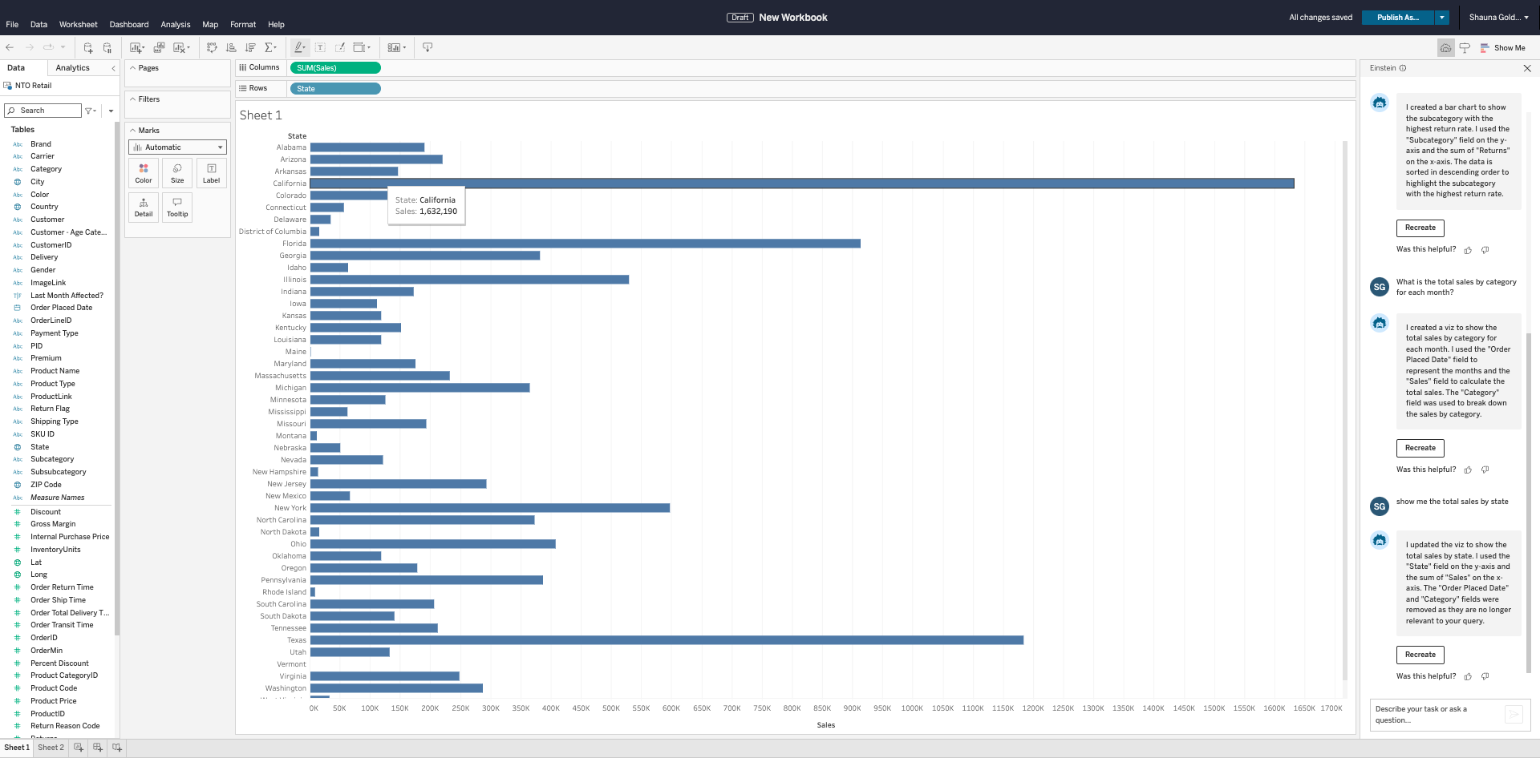
Task: Click the Color button on Marks card
Action: pyautogui.click(x=144, y=173)
